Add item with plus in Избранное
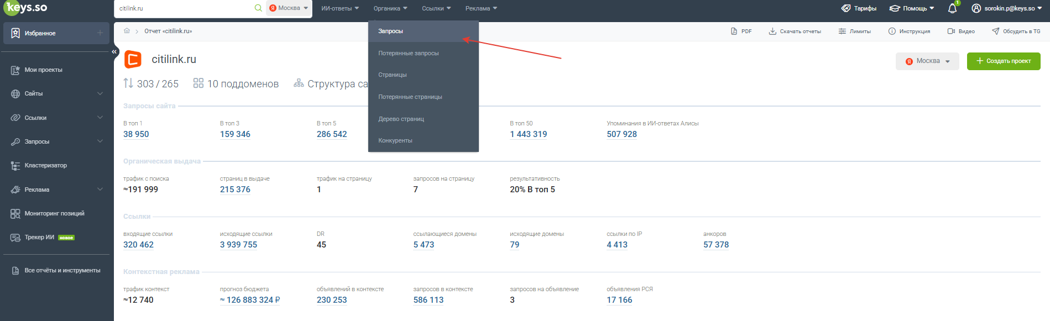1050x321 pixels. point(100,33)
